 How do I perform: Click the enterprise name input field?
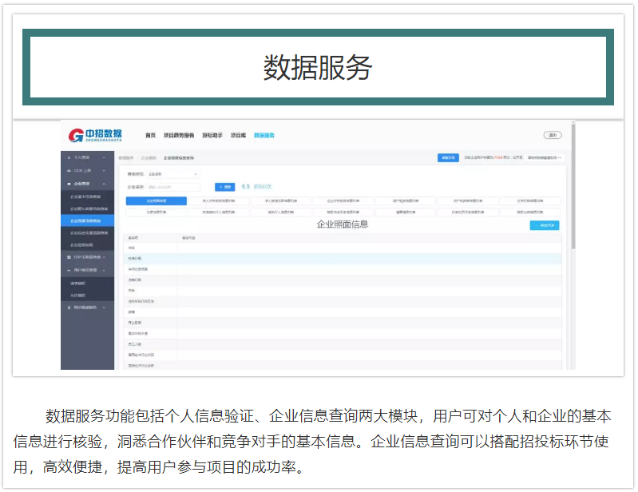pos(172,186)
